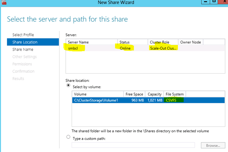Click the File System column header

(x=175, y=94)
